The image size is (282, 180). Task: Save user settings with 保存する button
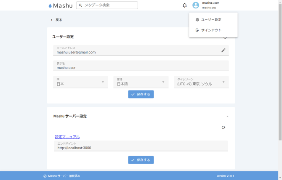[x=141, y=94]
